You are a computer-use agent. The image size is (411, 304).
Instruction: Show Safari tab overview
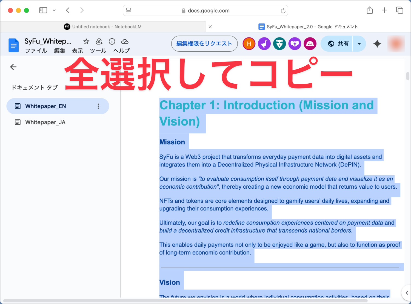pyautogui.click(x=399, y=10)
